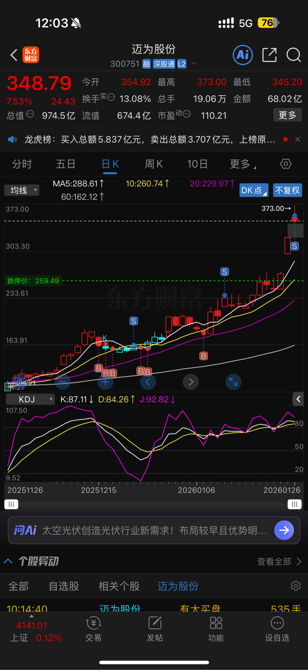Open 个股异动 settings gear
Screen dimensions: 308x670
tap(296, 586)
